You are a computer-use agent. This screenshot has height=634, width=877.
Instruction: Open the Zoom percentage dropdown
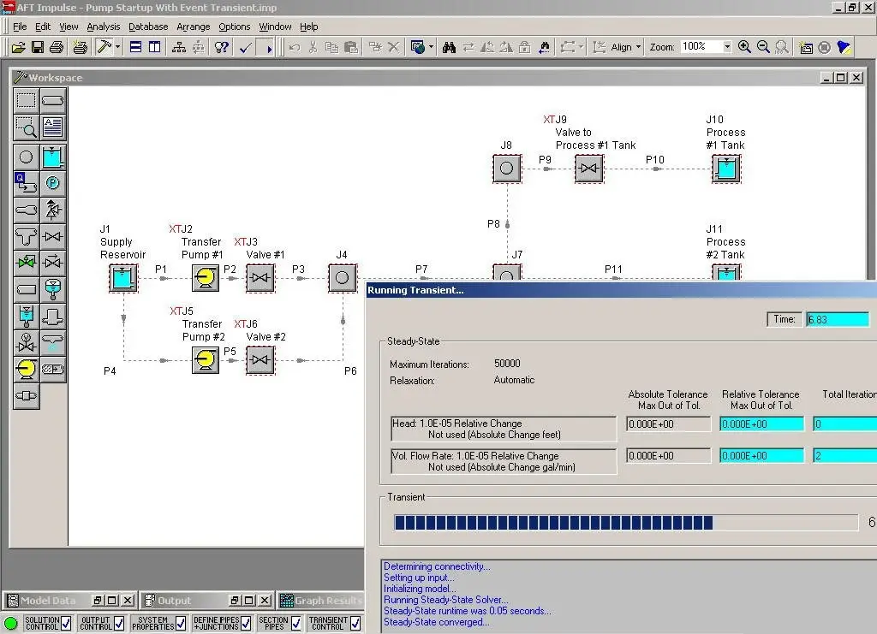727,47
